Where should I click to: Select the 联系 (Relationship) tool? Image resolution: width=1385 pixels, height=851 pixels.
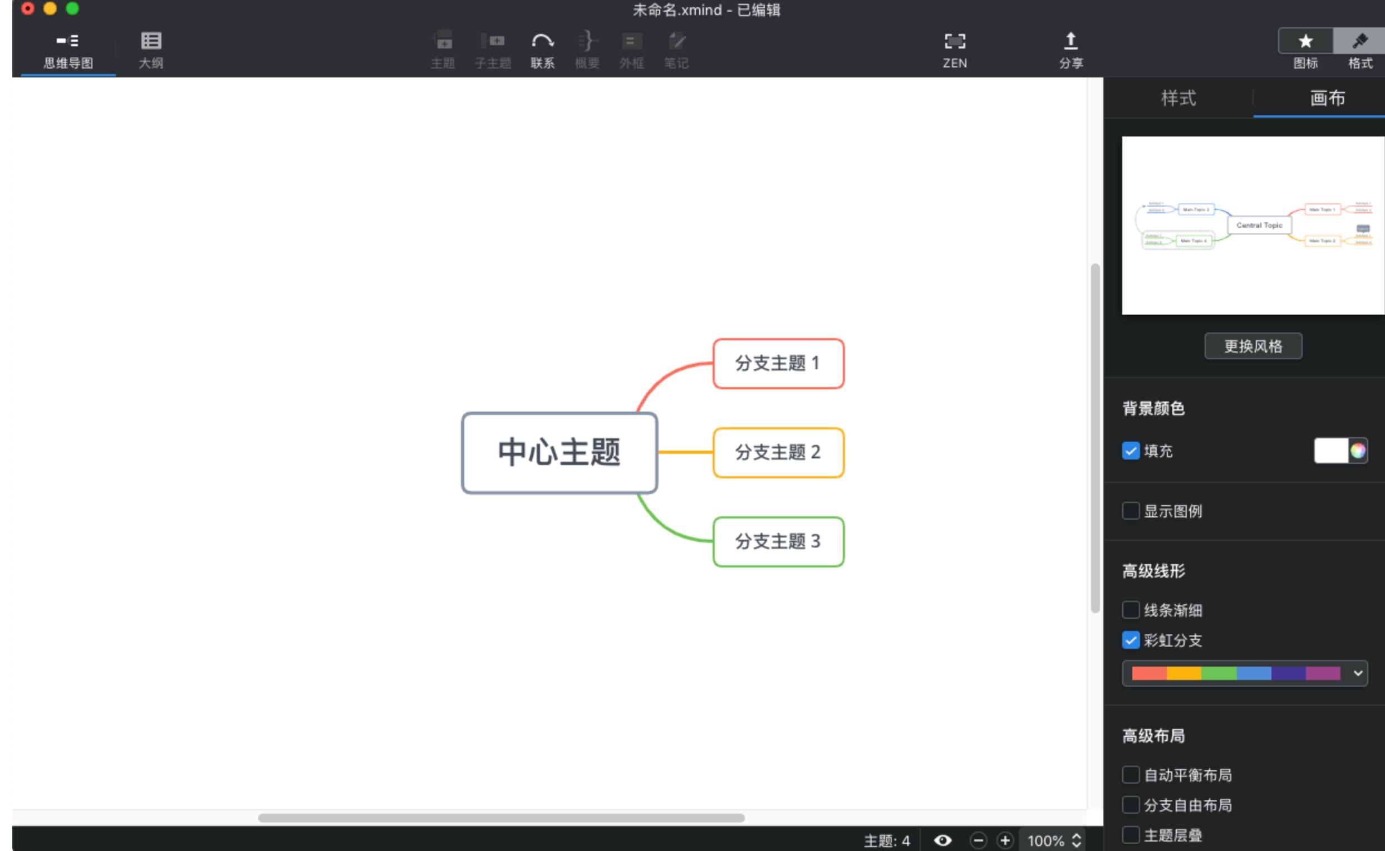pyautogui.click(x=542, y=50)
